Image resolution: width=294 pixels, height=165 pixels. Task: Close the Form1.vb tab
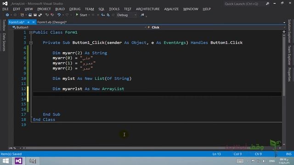tap(34, 22)
